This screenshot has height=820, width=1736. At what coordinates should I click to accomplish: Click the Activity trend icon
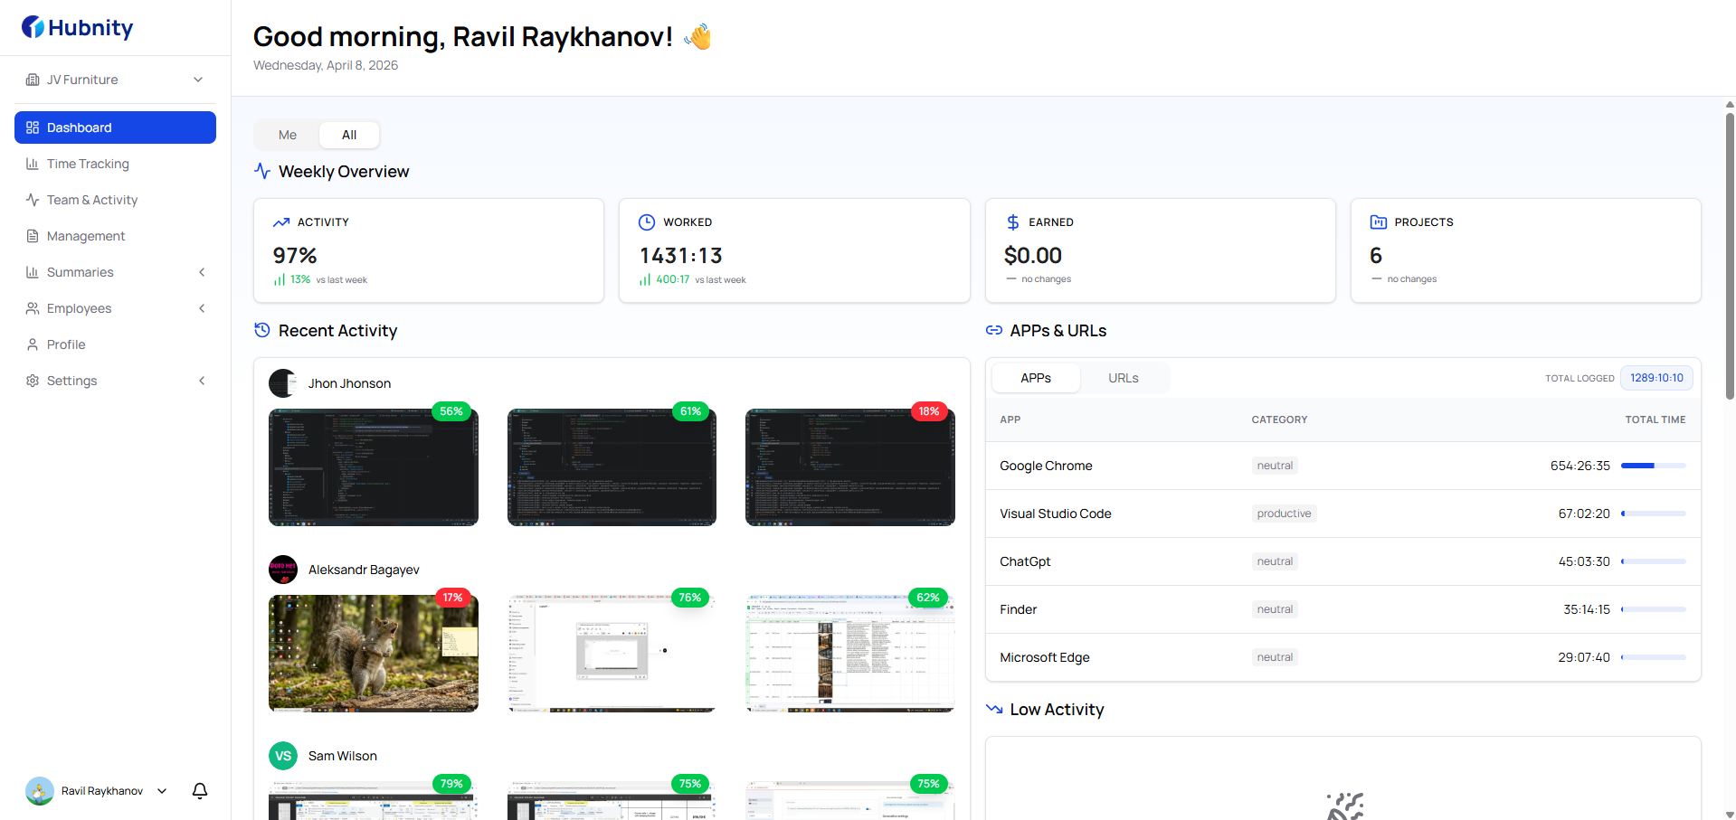[281, 222]
